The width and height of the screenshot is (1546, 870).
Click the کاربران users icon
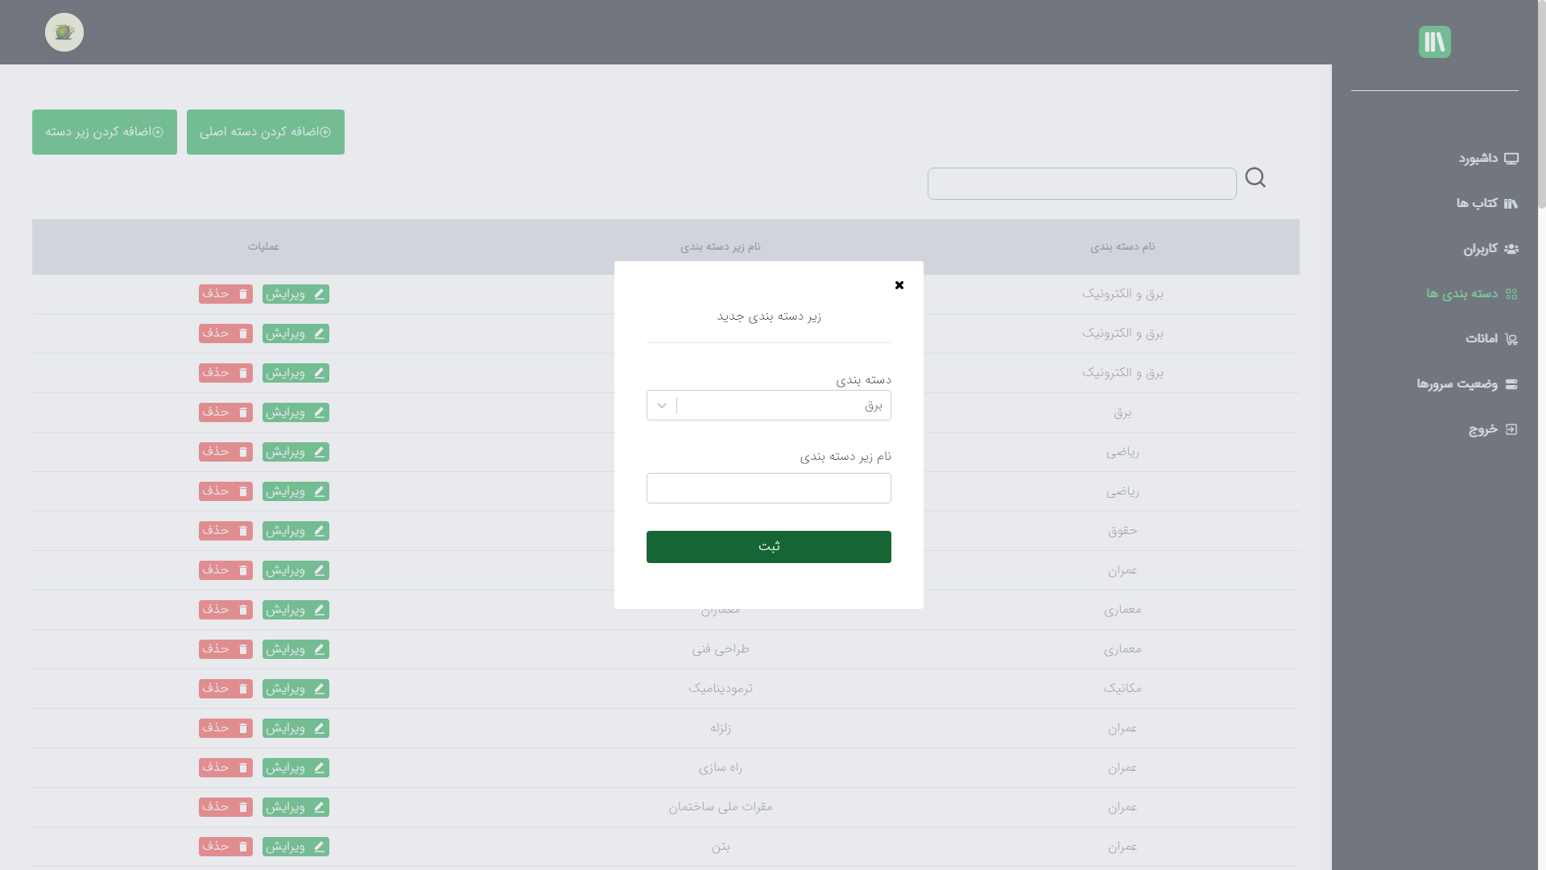(1511, 249)
